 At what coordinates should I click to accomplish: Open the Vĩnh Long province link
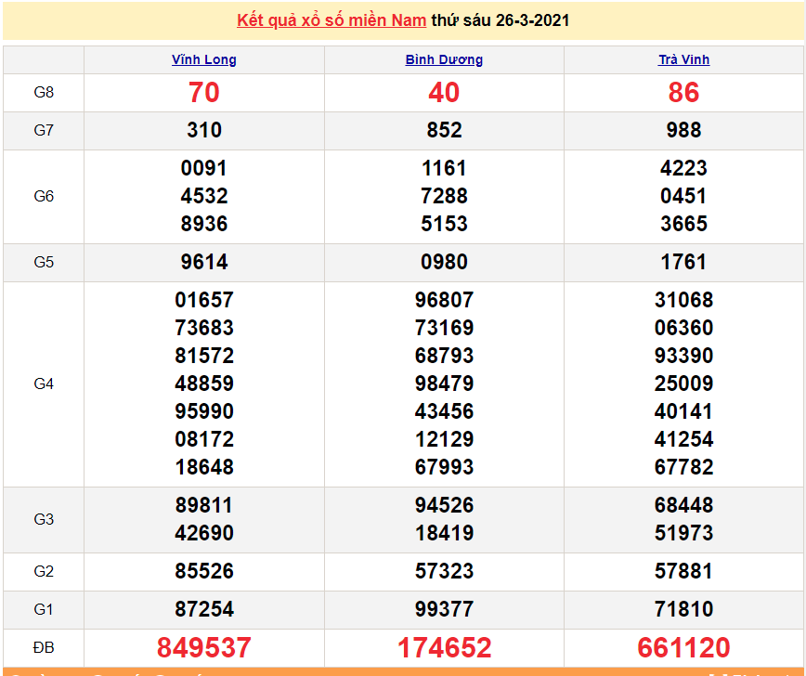tap(204, 59)
